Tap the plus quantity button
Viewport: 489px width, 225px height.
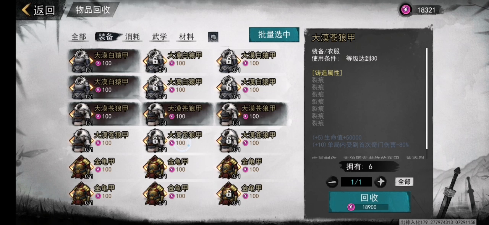[x=380, y=182]
